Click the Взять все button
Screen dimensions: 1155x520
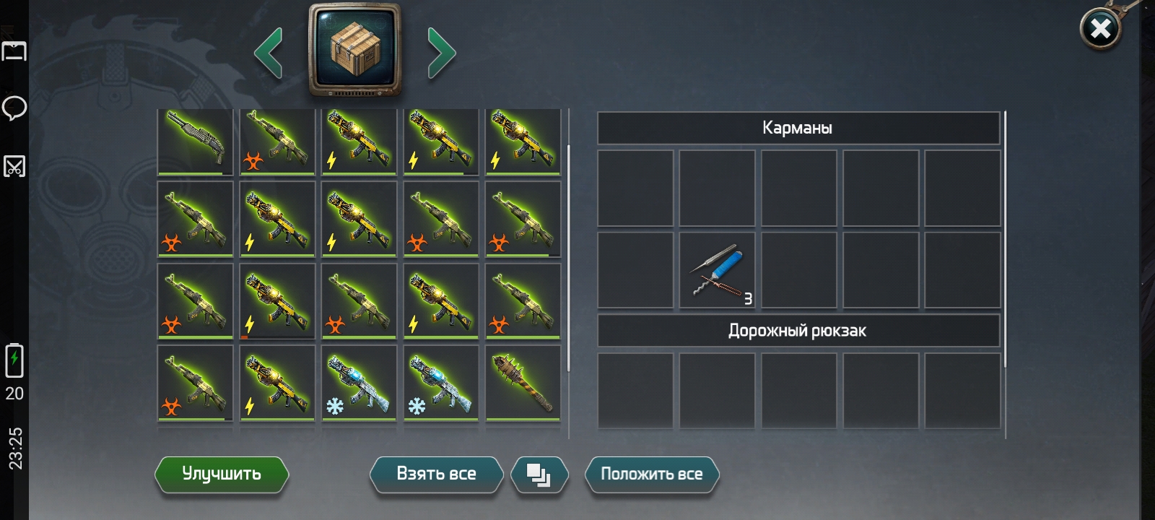point(436,474)
